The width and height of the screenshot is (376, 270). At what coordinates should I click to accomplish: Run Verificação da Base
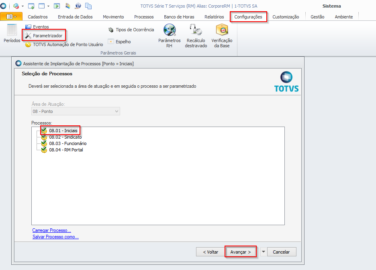(222, 36)
